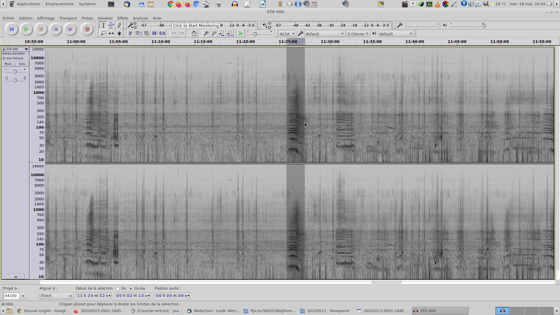Activate the Multi-tool asterisk icon
This screenshot has height=315, width=560.
point(119,34)
